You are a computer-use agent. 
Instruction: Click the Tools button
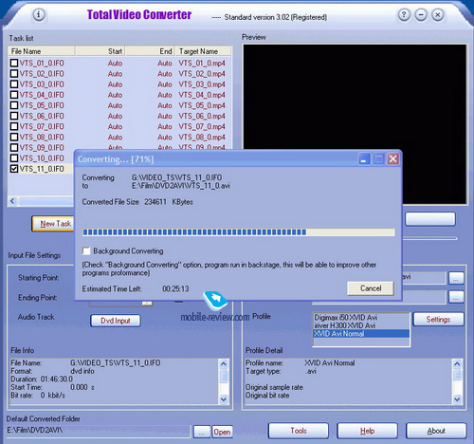tap(299, 431)
